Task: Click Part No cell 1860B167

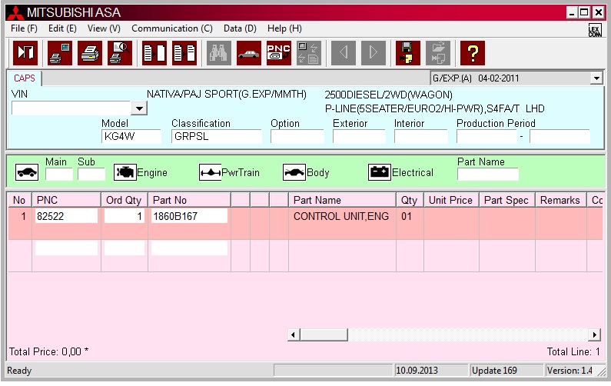Action: (189, 216)
